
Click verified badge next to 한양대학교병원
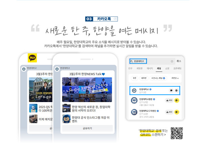pyautogui.click(x=154, y=99)
